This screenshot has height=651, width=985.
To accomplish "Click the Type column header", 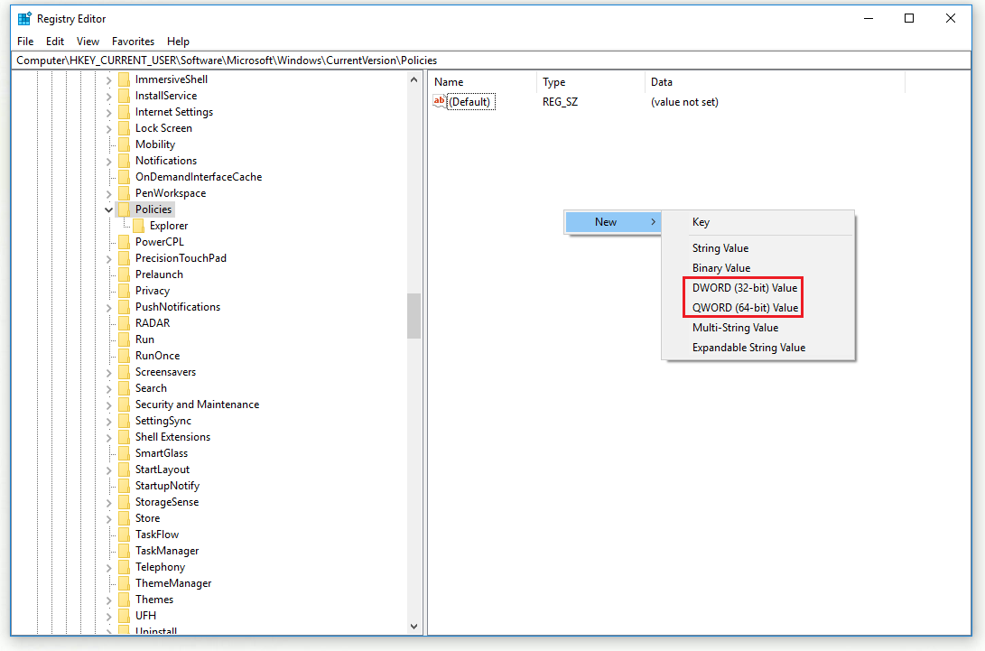I will click(590, 82).
